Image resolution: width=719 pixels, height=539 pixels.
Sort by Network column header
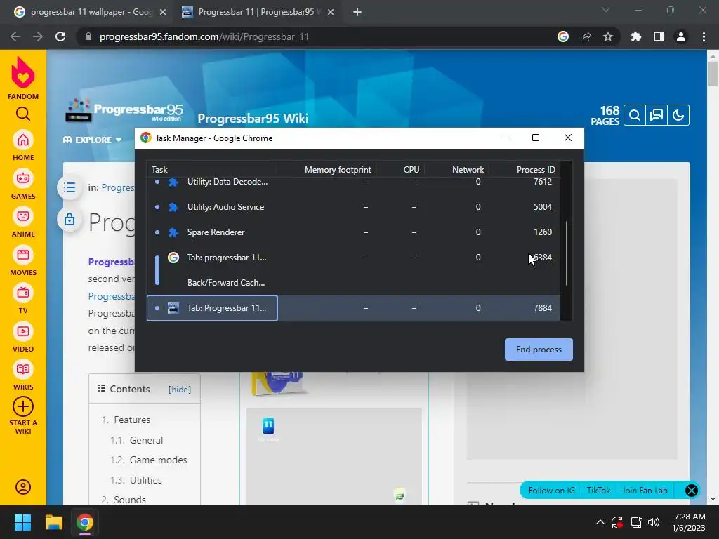[468, 170]
